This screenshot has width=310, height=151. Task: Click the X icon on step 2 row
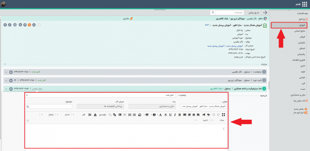[15, 80]
